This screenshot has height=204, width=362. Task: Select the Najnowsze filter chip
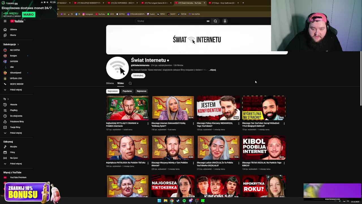pyautogui.click(x=113, y=91)
